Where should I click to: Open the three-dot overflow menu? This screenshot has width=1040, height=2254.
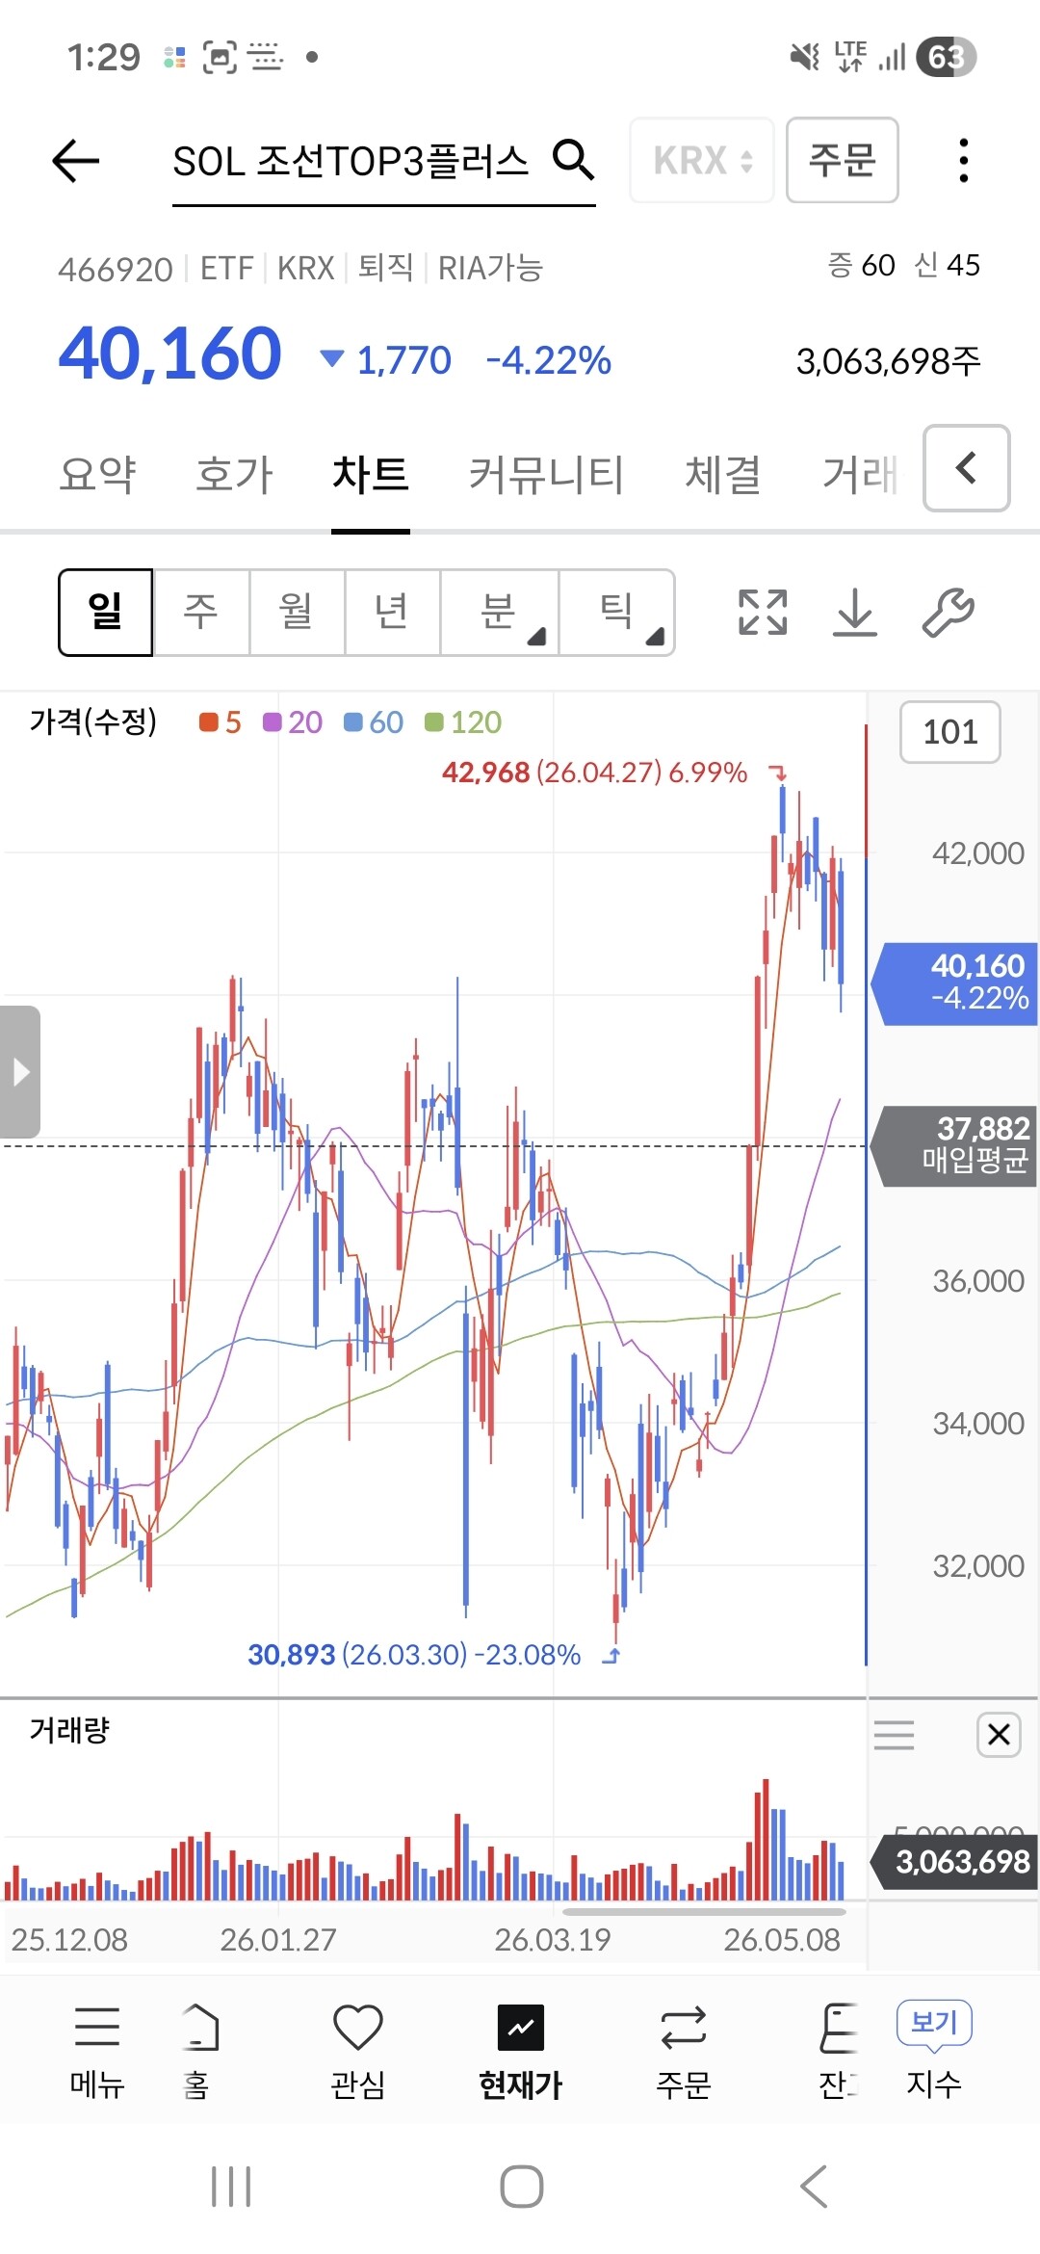coord(963,160)
